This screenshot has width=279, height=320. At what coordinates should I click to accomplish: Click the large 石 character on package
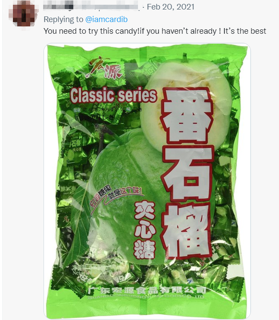pos(188,173)
